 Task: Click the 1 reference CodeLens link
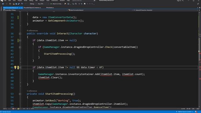point(32,91)
